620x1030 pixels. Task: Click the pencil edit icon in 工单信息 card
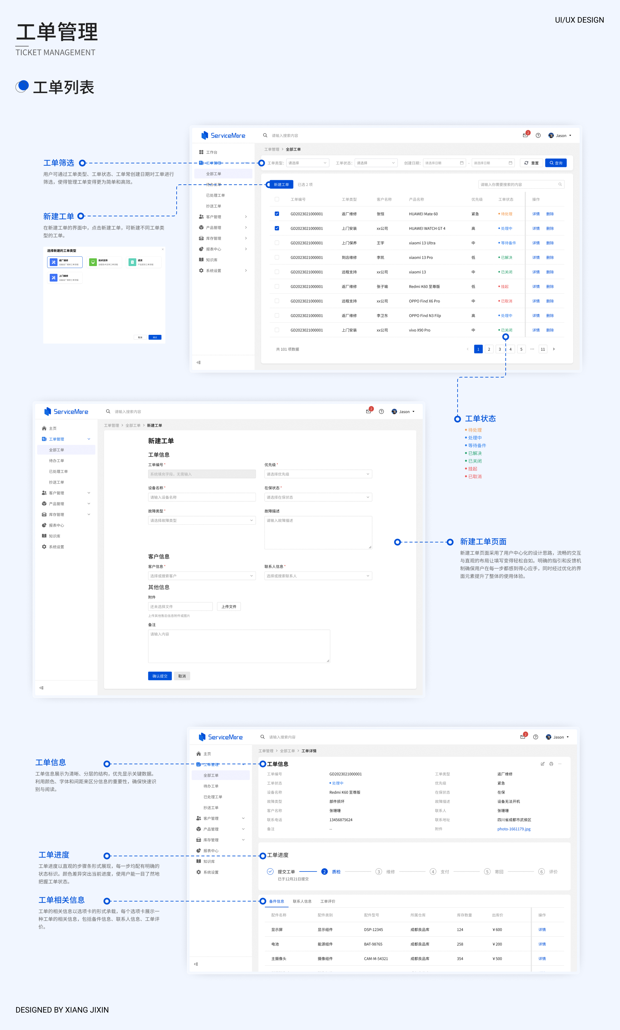coord(542,764)
